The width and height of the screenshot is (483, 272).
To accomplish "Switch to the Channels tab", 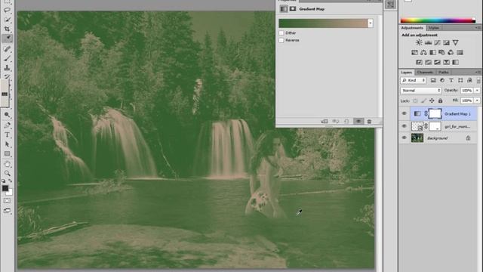I will click(425, 73).
